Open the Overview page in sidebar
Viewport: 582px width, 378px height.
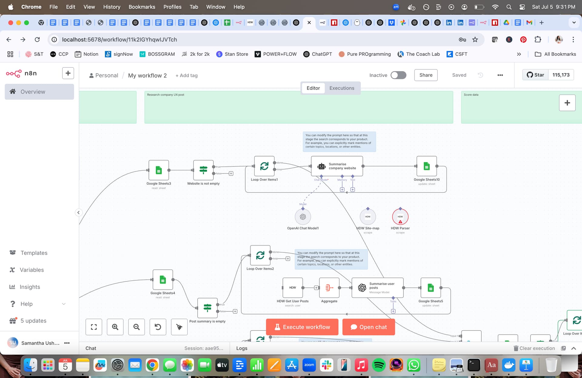39,92
